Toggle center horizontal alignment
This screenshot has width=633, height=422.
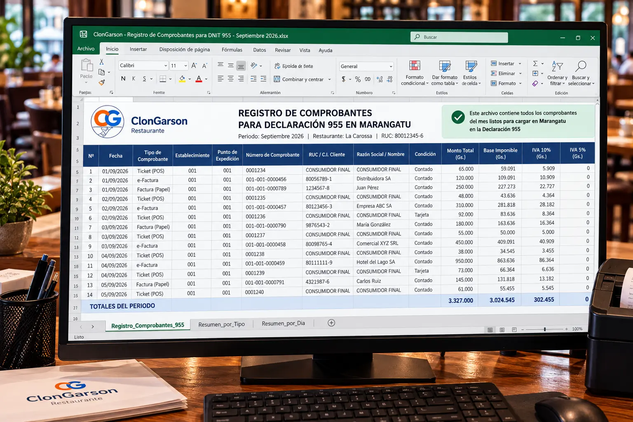point(231,79)
